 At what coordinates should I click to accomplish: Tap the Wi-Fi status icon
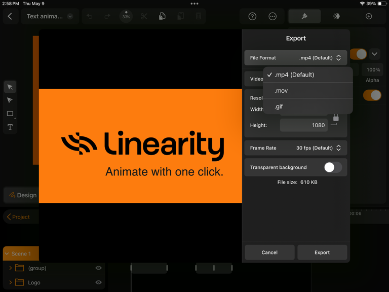point(362,4)
